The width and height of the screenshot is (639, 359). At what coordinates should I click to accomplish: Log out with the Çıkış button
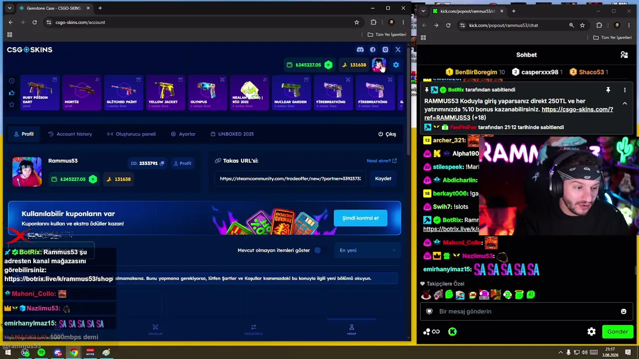(387, 134)
